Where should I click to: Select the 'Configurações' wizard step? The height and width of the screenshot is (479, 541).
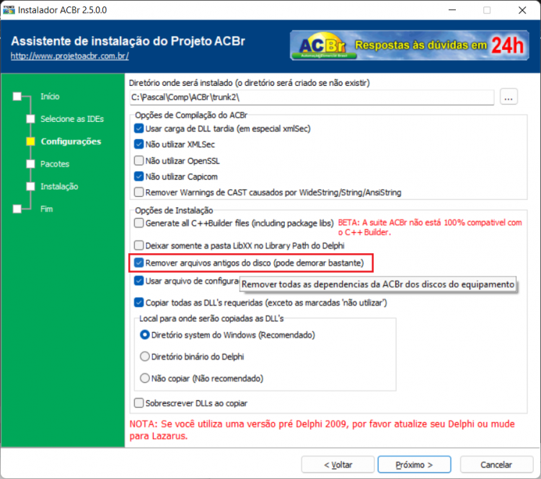coord(71,141)
